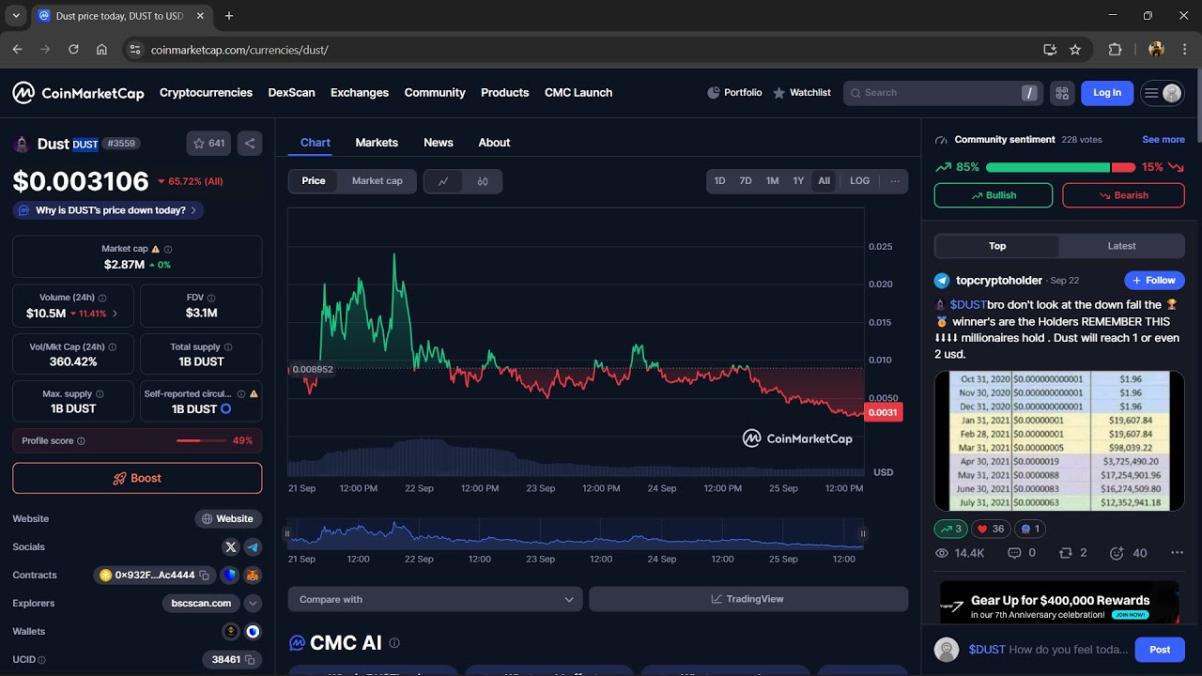
Task: Set chart range to 1Y
Action: point(798,181)
